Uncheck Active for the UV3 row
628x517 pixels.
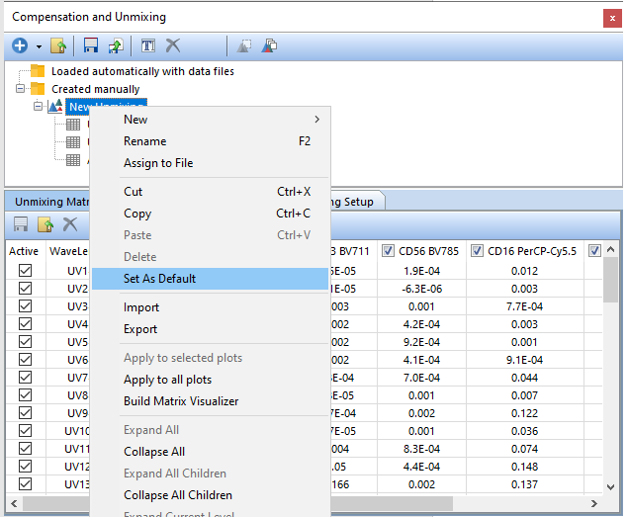coord(26,306)
